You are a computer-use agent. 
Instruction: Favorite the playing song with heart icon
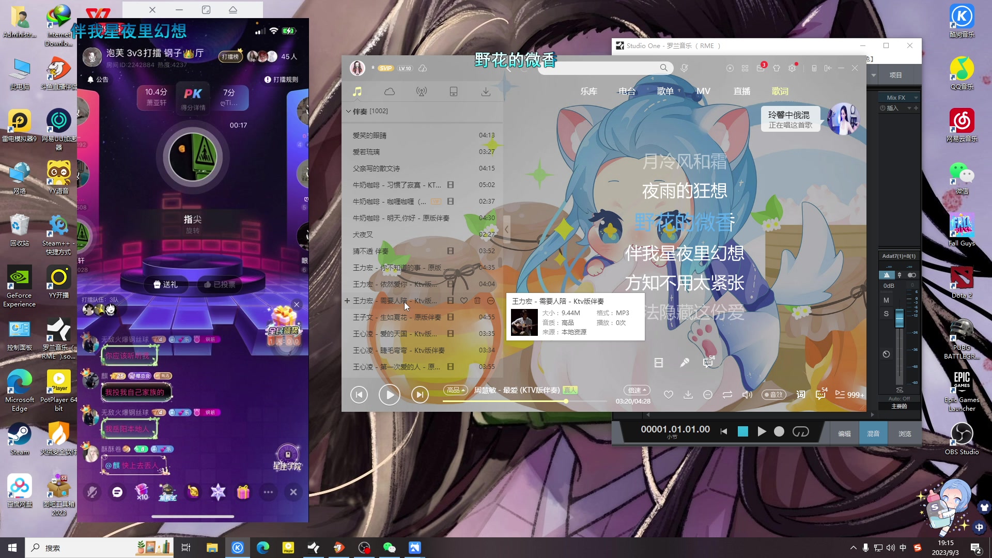669,395
